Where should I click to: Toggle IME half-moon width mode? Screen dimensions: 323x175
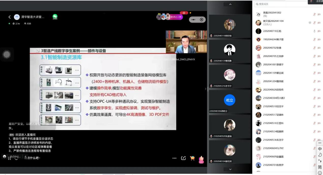[320, 155]
